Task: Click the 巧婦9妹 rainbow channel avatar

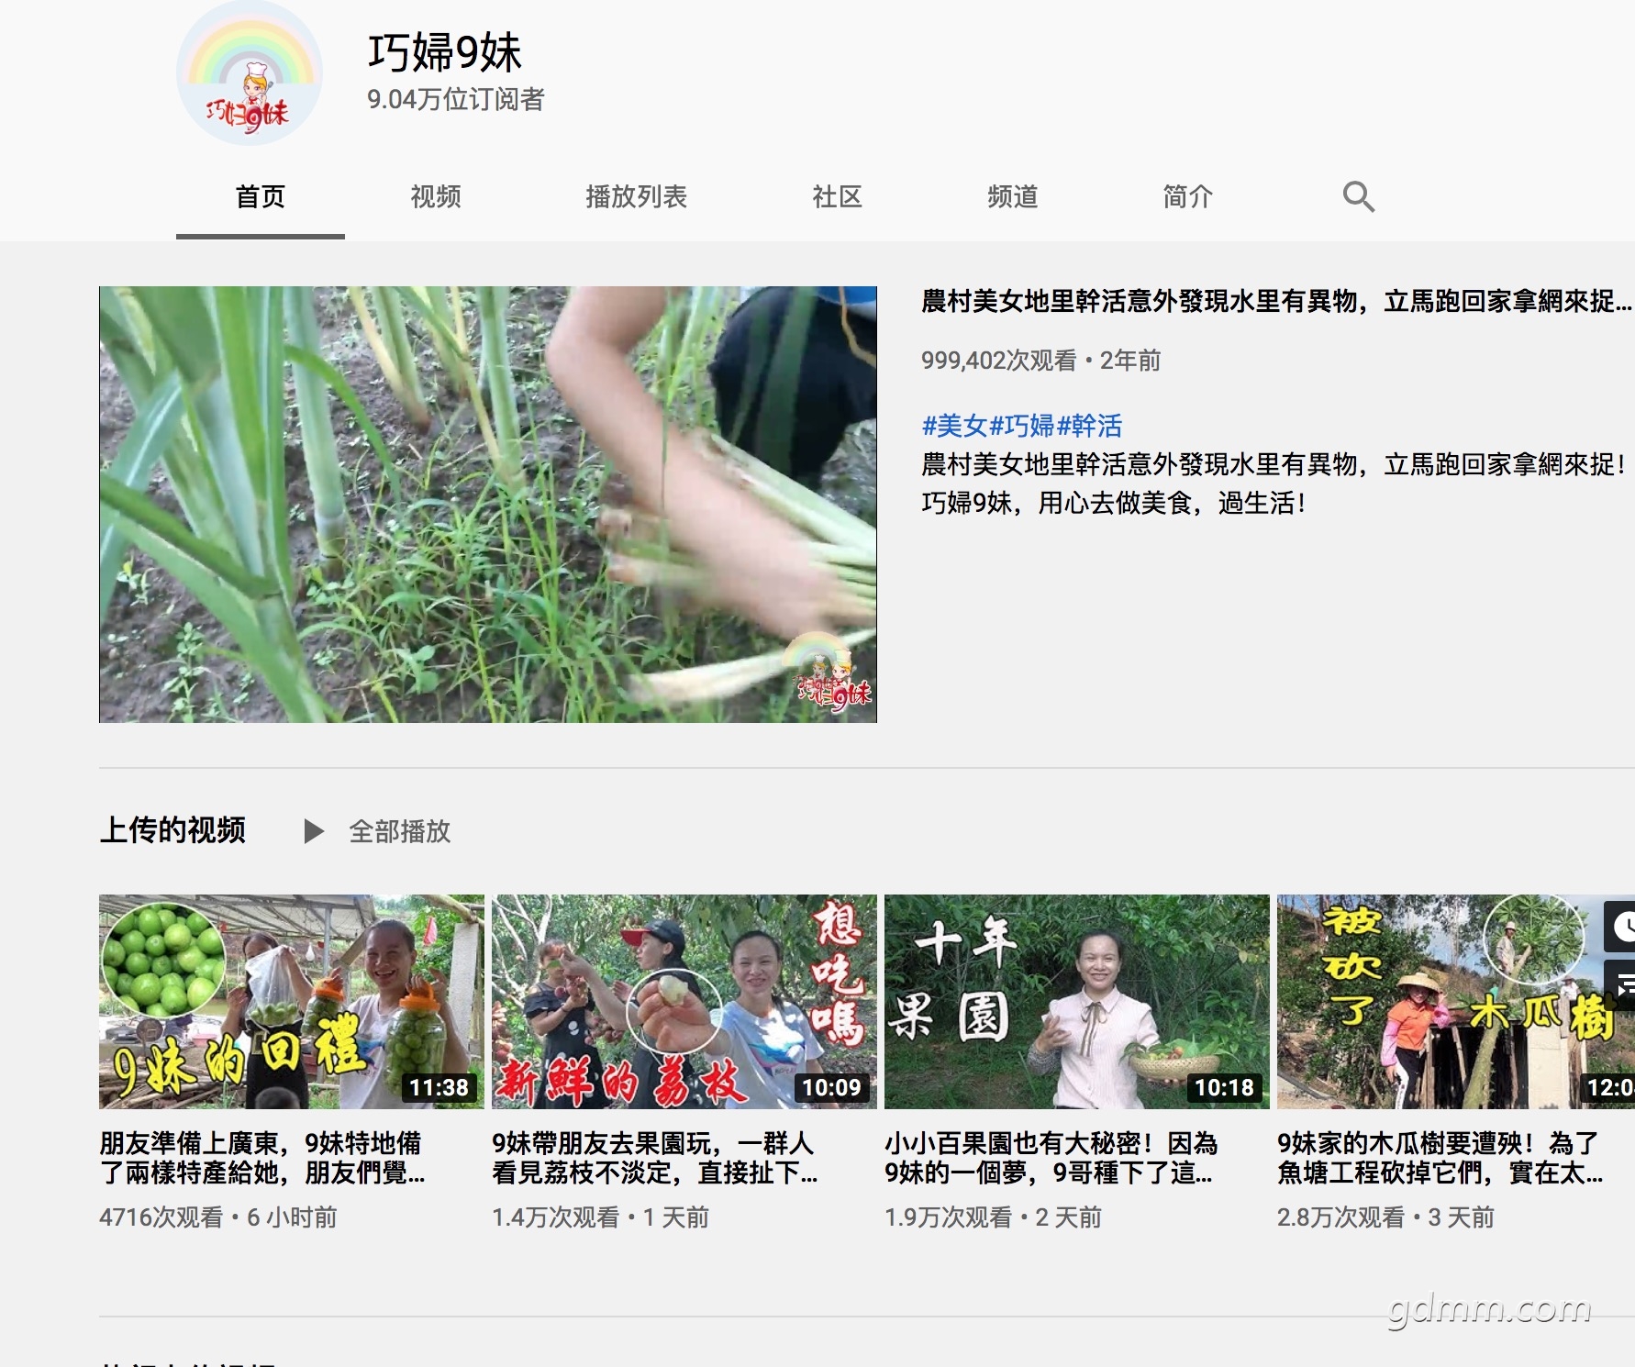Action: pyautogui.click(x=249, y=74)
